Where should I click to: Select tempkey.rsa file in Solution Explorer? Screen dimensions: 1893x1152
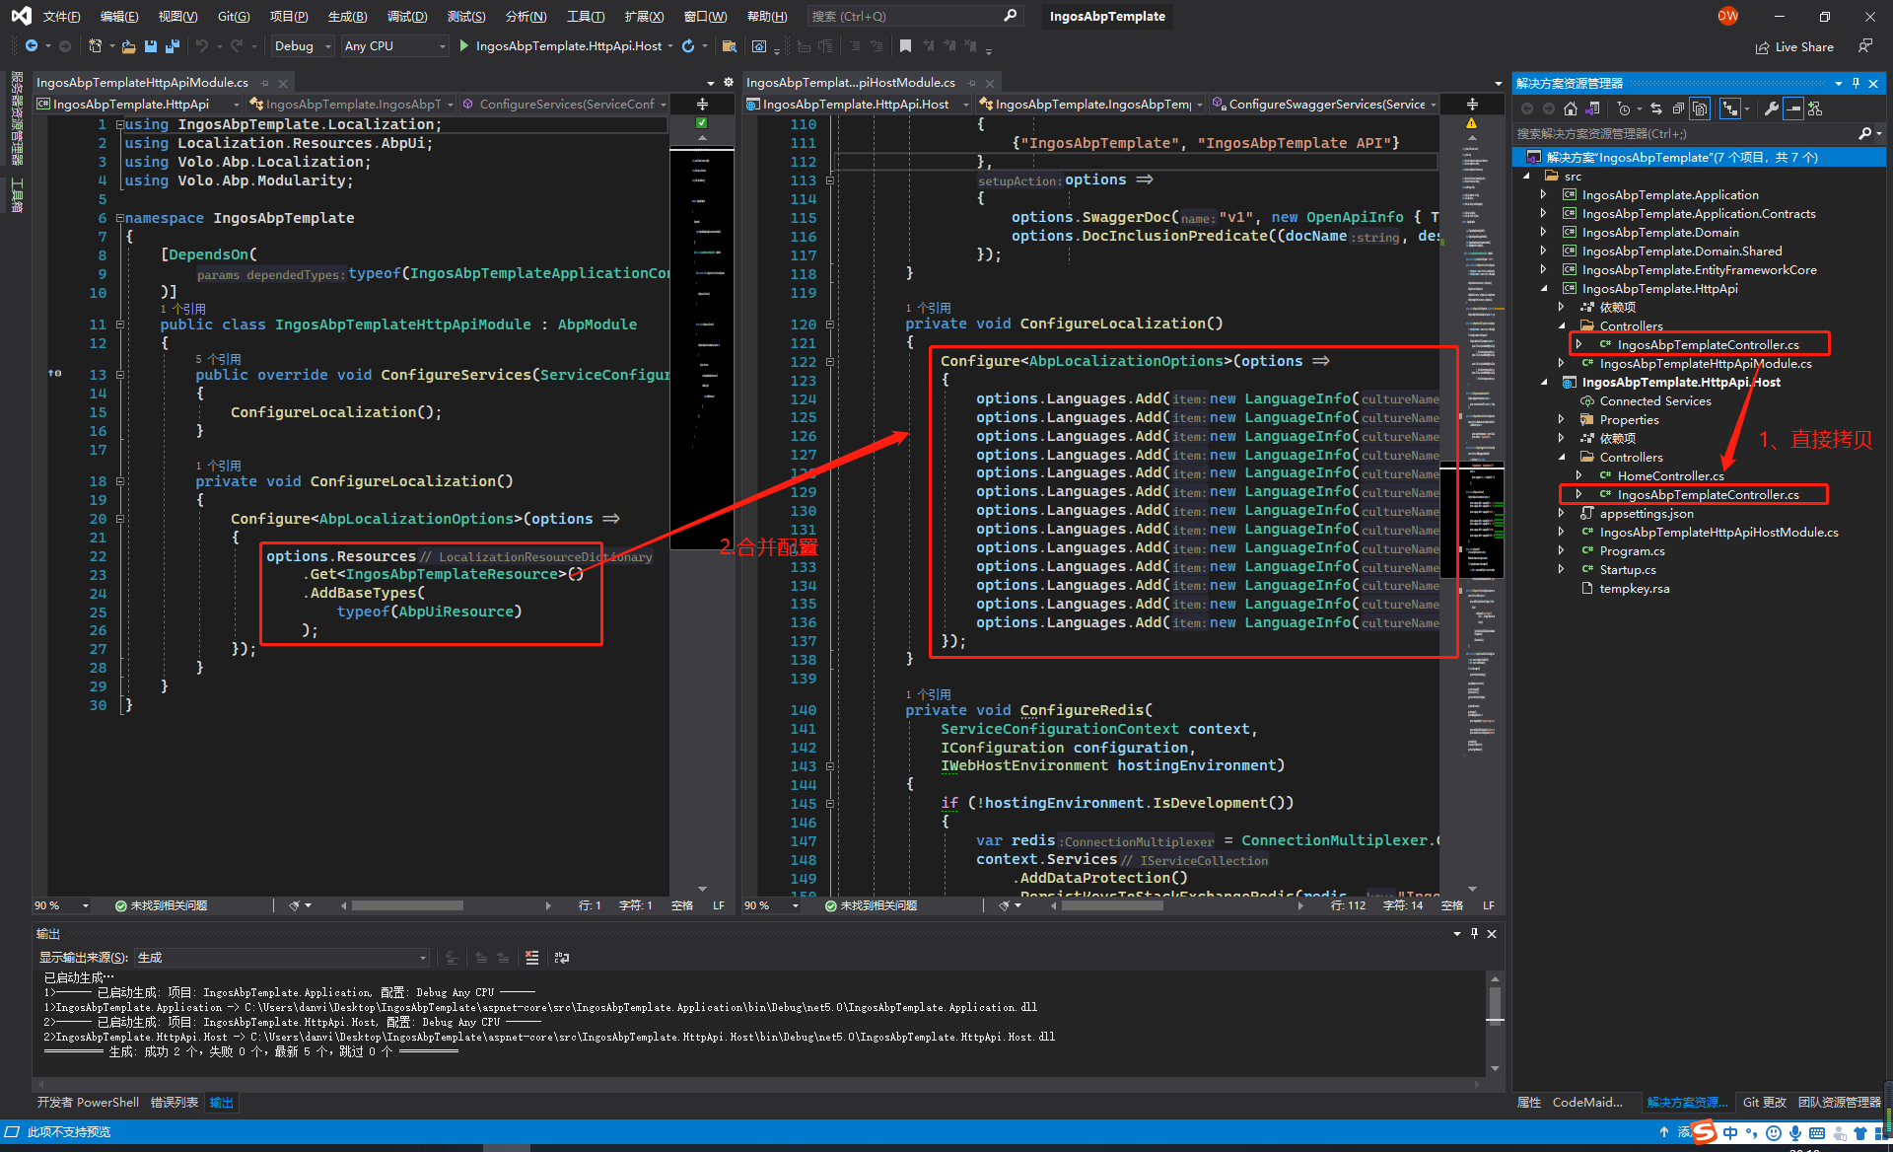(x=1634, y=589)
